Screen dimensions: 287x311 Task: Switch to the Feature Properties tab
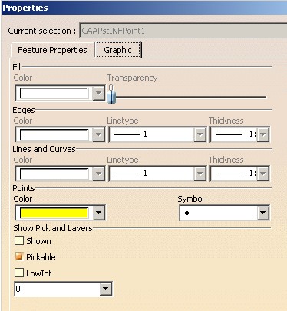point(52,50)
